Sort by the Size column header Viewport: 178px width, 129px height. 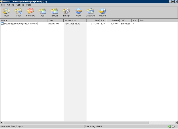(x=93, y=21)
